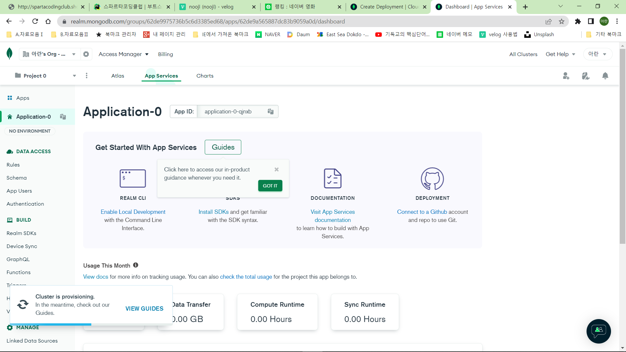
Task: Click the GOT IT button
Action: (270, 186)
